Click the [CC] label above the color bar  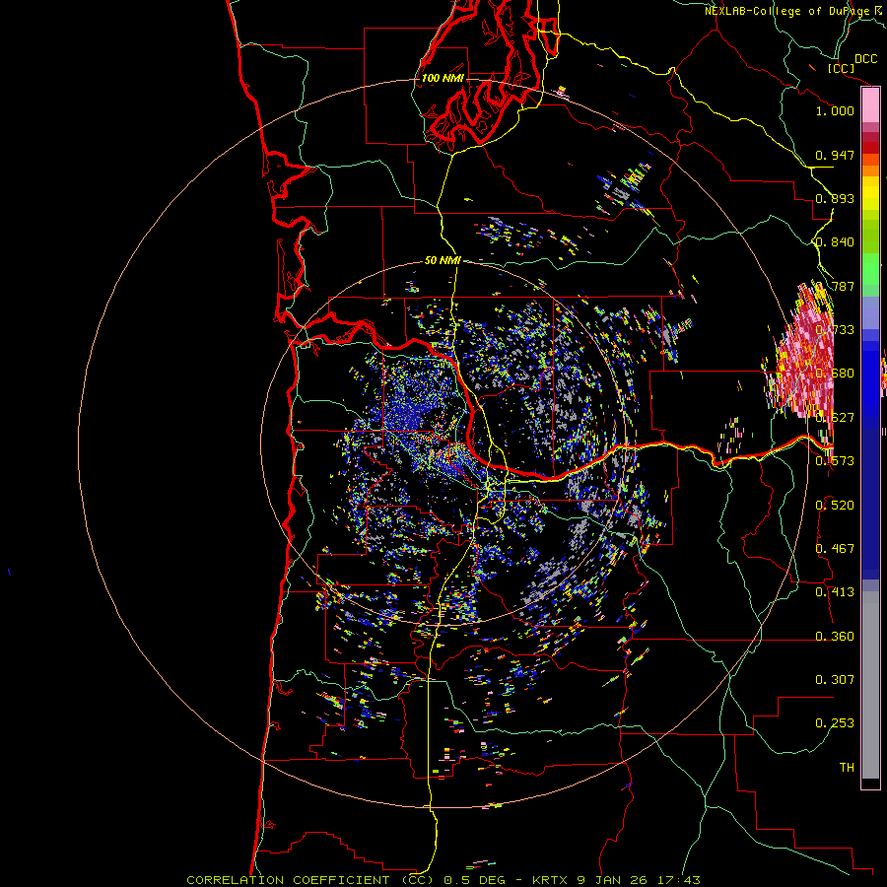click(x=841, y=69)
